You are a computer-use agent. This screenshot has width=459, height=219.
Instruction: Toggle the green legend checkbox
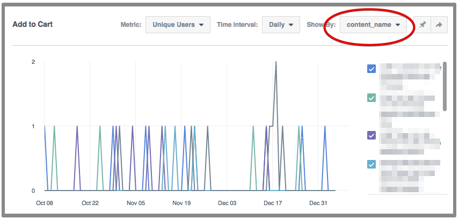tap(371, 98)
